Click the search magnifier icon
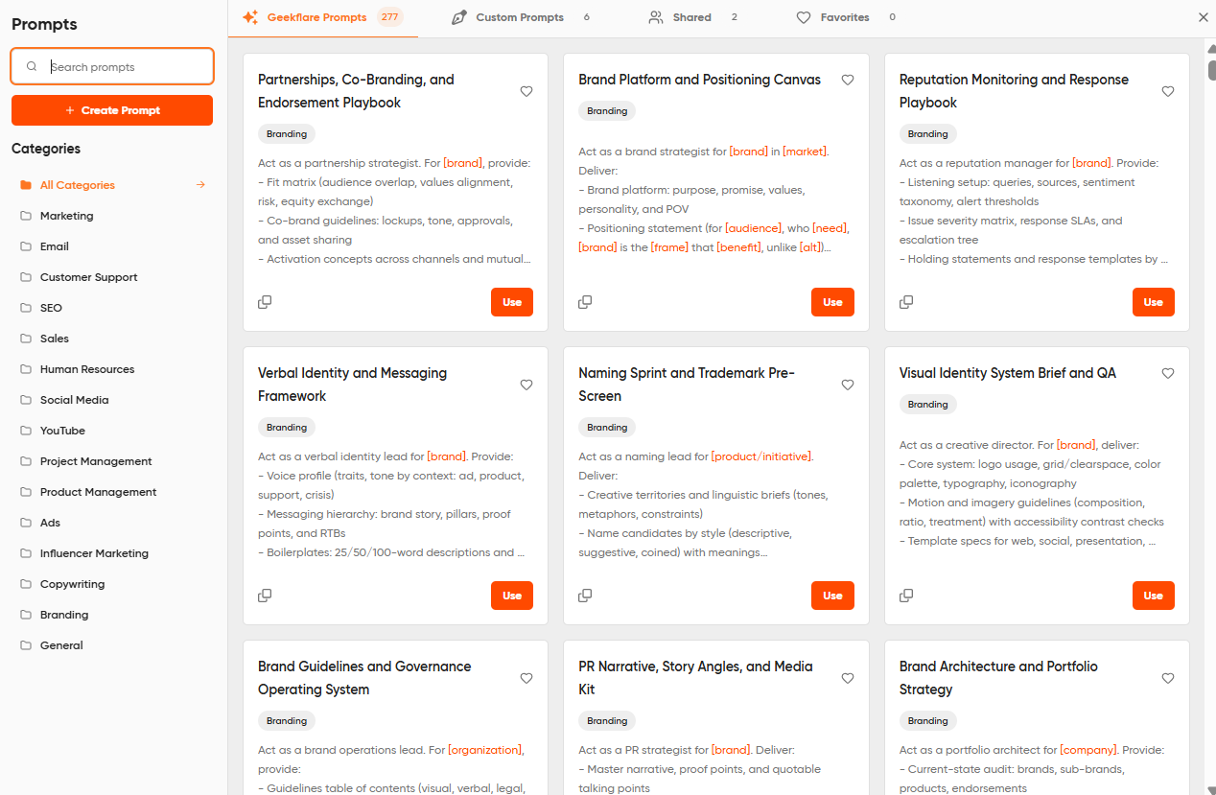 pos(32,67)
